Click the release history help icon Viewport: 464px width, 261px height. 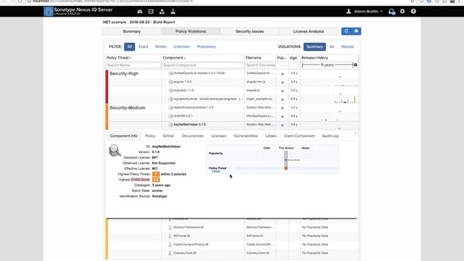point(355,65)
